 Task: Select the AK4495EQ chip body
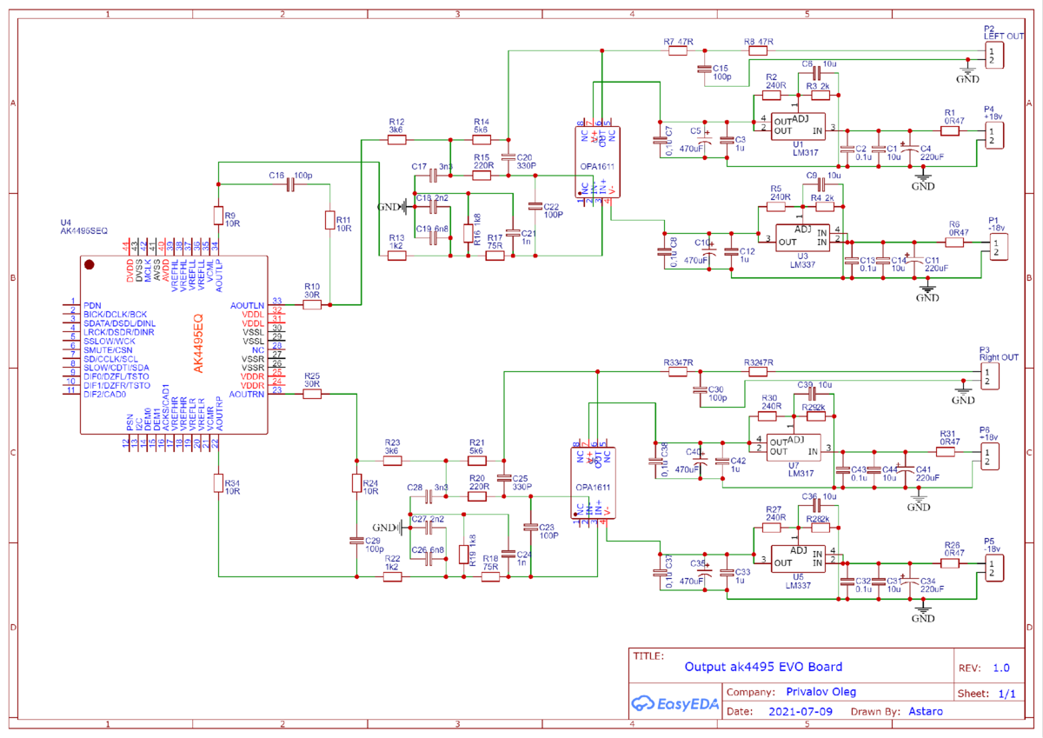click(x=174, y=345)
